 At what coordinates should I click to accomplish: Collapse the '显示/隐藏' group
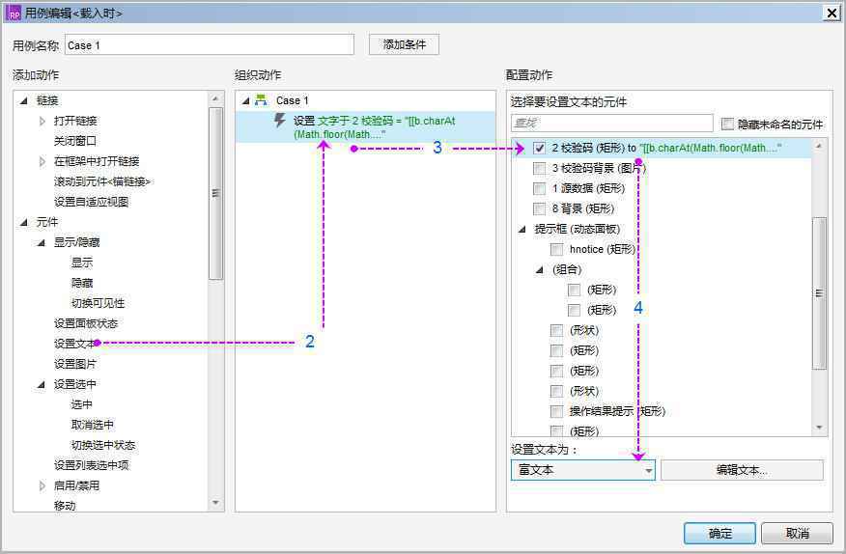coord(41,242)
